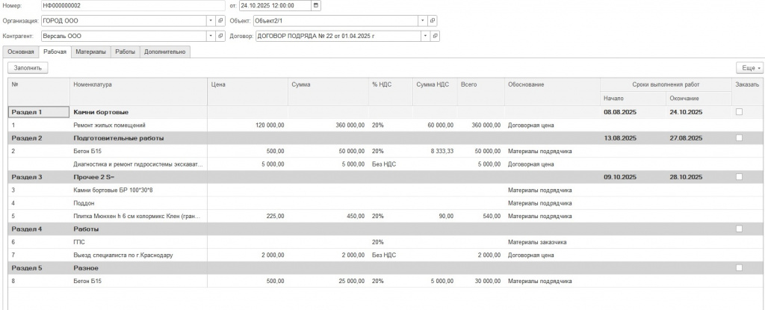Tick the Заказать checkbox for Раздел 2
765x310 pixels.
tap(739, 137)
